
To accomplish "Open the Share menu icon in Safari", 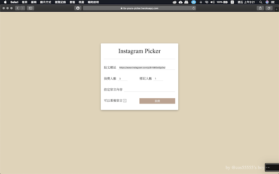I will pyautogui.click(x=260, y=8).
